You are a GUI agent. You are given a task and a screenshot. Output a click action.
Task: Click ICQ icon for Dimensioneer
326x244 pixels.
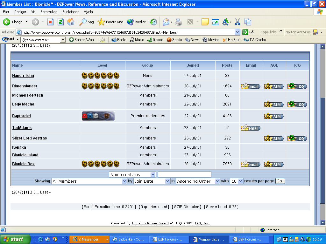click(x=297, y=86)
